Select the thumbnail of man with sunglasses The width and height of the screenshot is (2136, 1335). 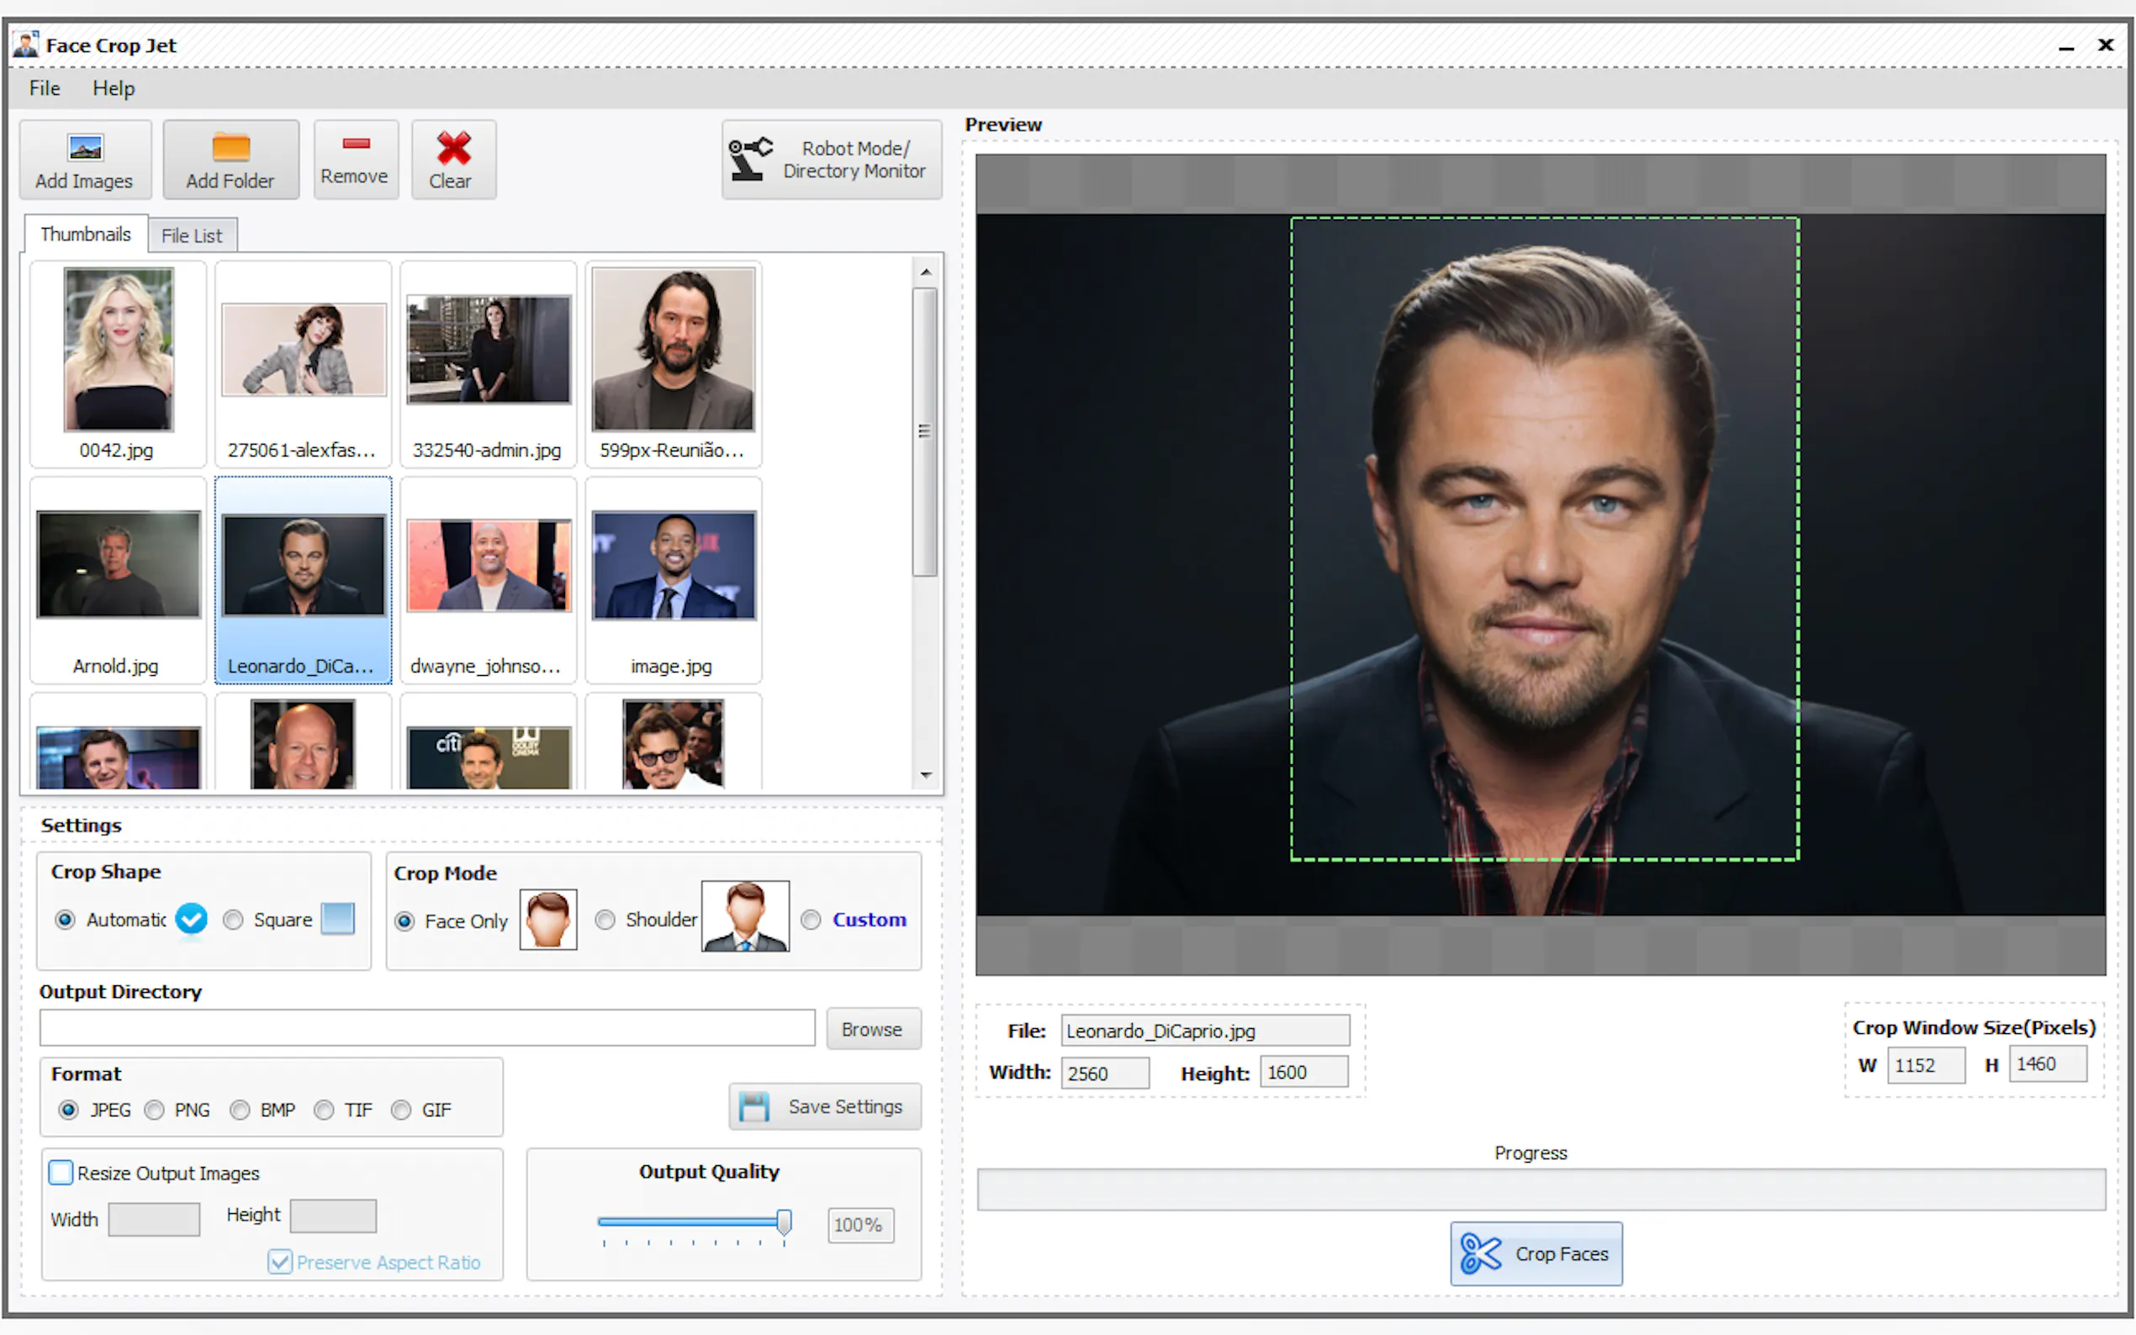(673, 742)
